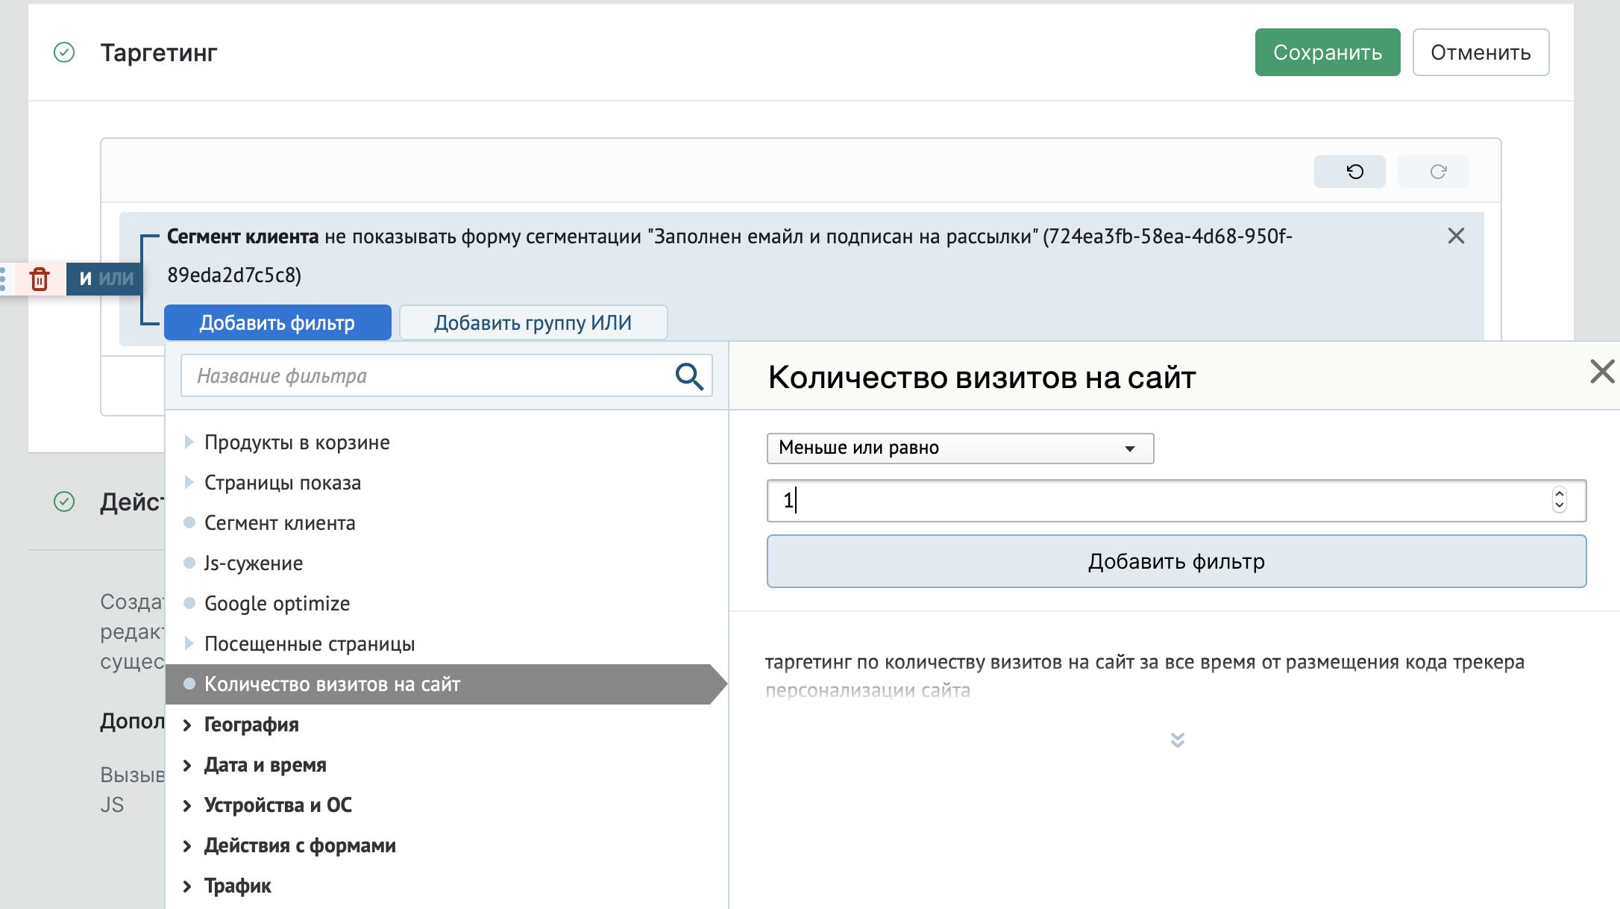Screen dimensions: 1620x909
Task: Confirm with wide Добавить фильтр button
Action: tap(1176, 561)
